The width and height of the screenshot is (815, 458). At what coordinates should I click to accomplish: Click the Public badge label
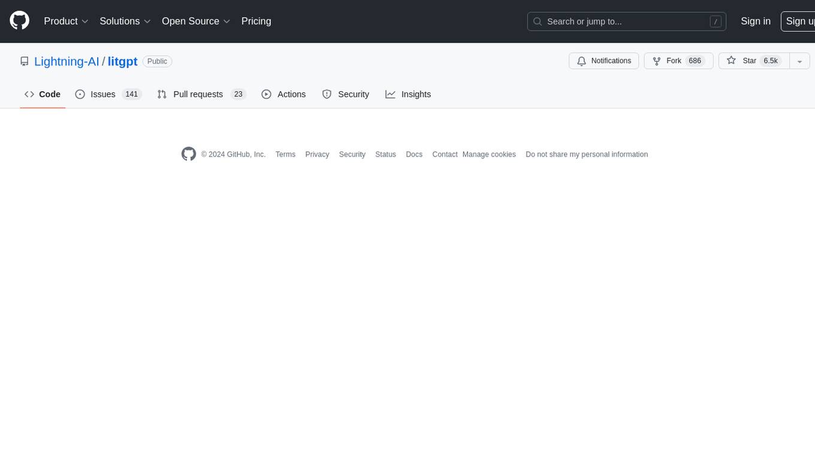click(158, 61)
